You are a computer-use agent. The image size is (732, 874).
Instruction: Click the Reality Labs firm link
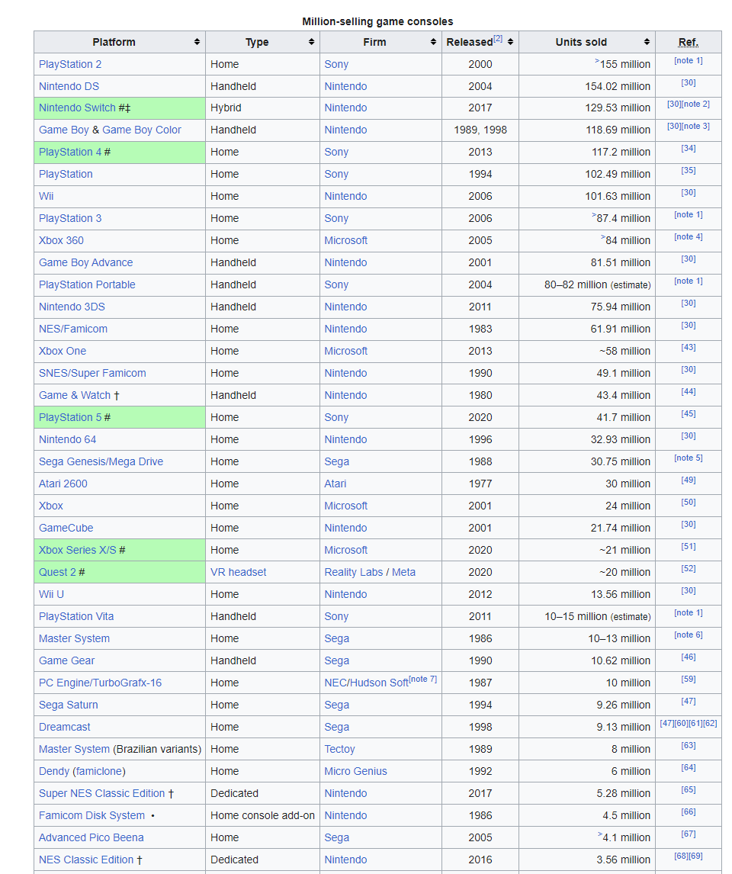(x=354, y=572)
